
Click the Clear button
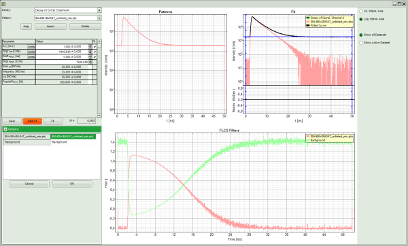12,121
